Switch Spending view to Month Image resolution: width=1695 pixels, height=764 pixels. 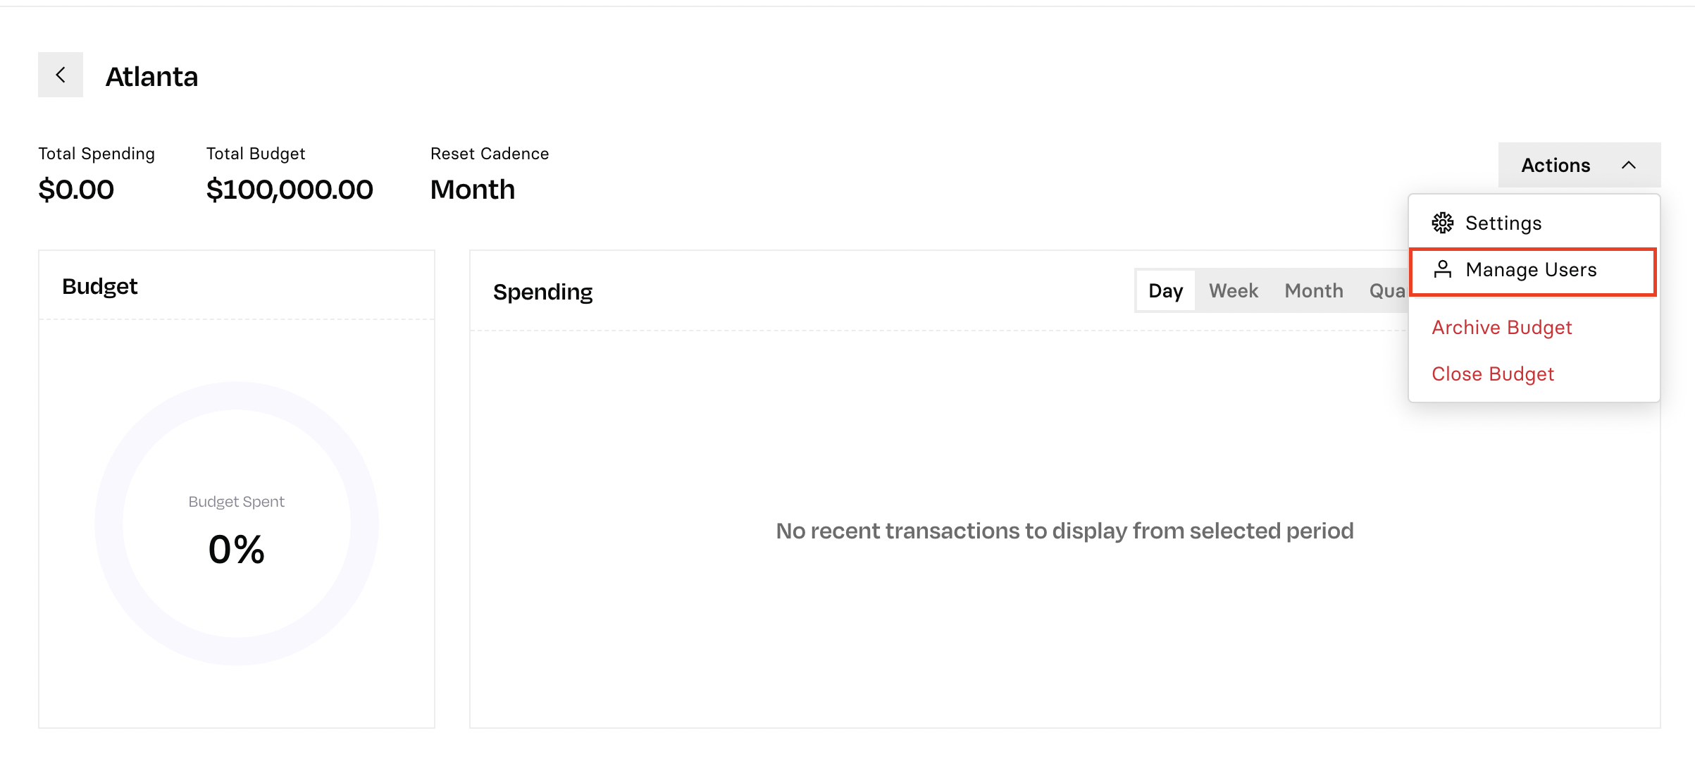click(x=1313, y=290)
